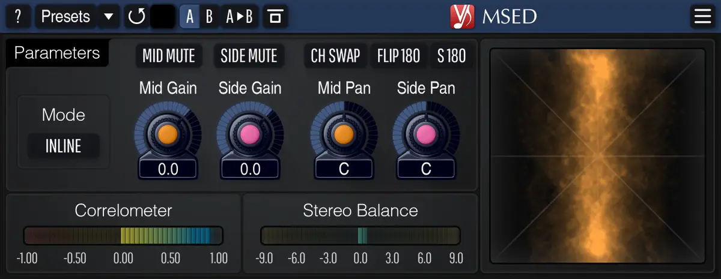This screenshot has width=721, height=279.
Task: Open the Presets browser
Action: tap(66, 16)
